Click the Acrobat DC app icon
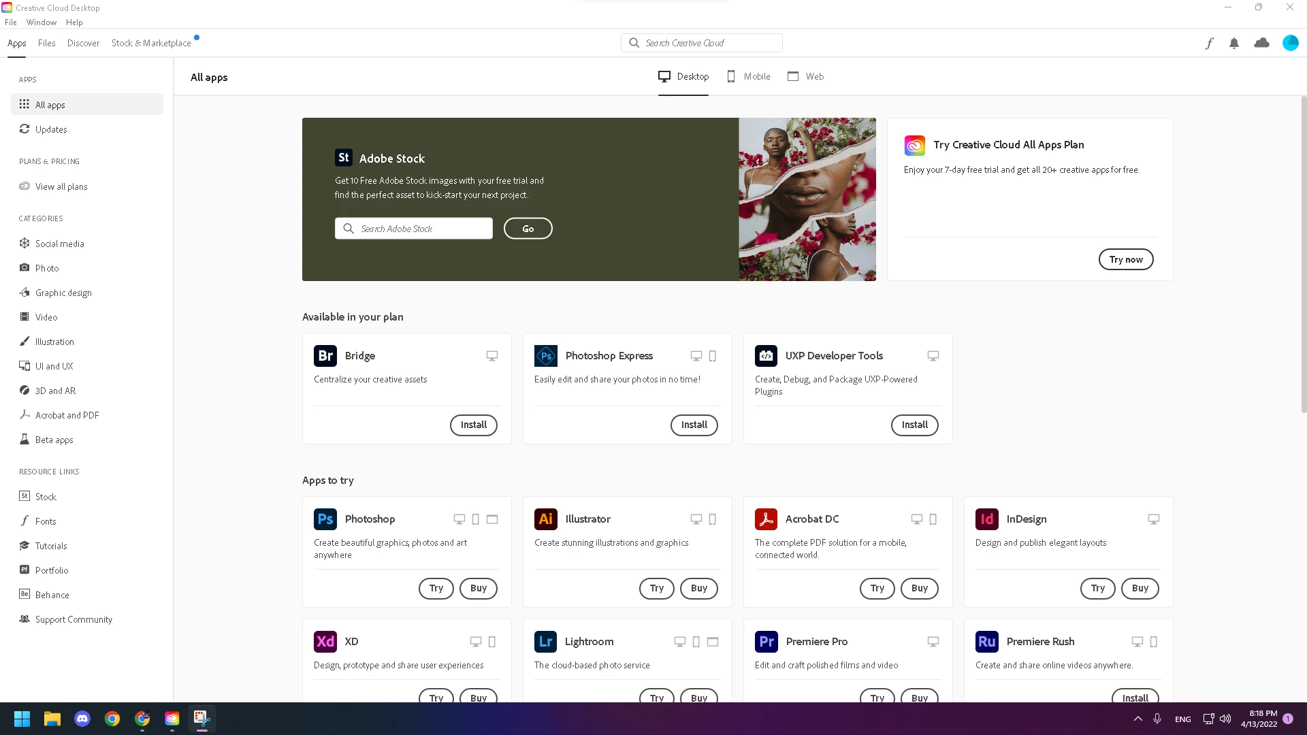Screen dimensions: 1307x735 766,519
